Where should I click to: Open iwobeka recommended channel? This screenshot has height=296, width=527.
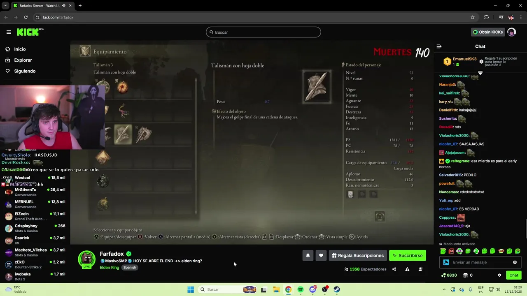pos(35,276)
